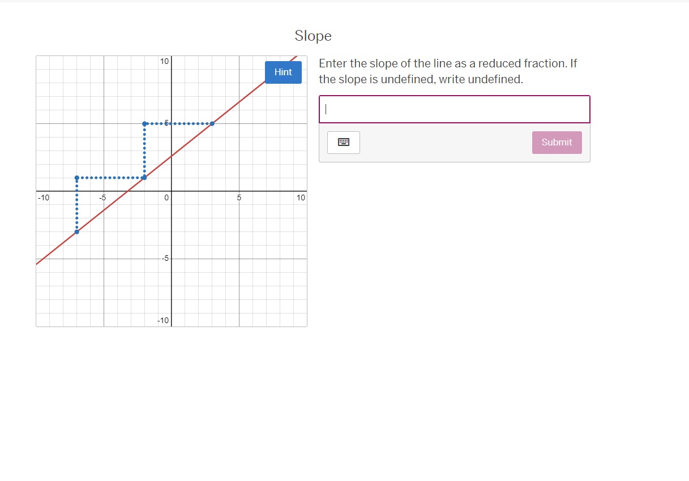Viewport: 689px width, 481px height.
Task: Click the -5 label on the y-axis
Action: tap(164, 259)
